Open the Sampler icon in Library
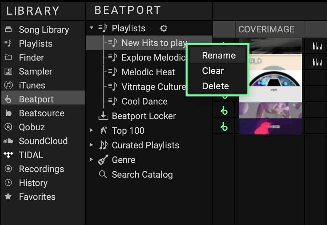Viewport: 327px width, 225px height. (x=8, y=71)
